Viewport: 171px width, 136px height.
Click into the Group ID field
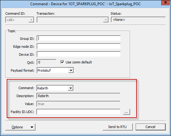(79, 38)
